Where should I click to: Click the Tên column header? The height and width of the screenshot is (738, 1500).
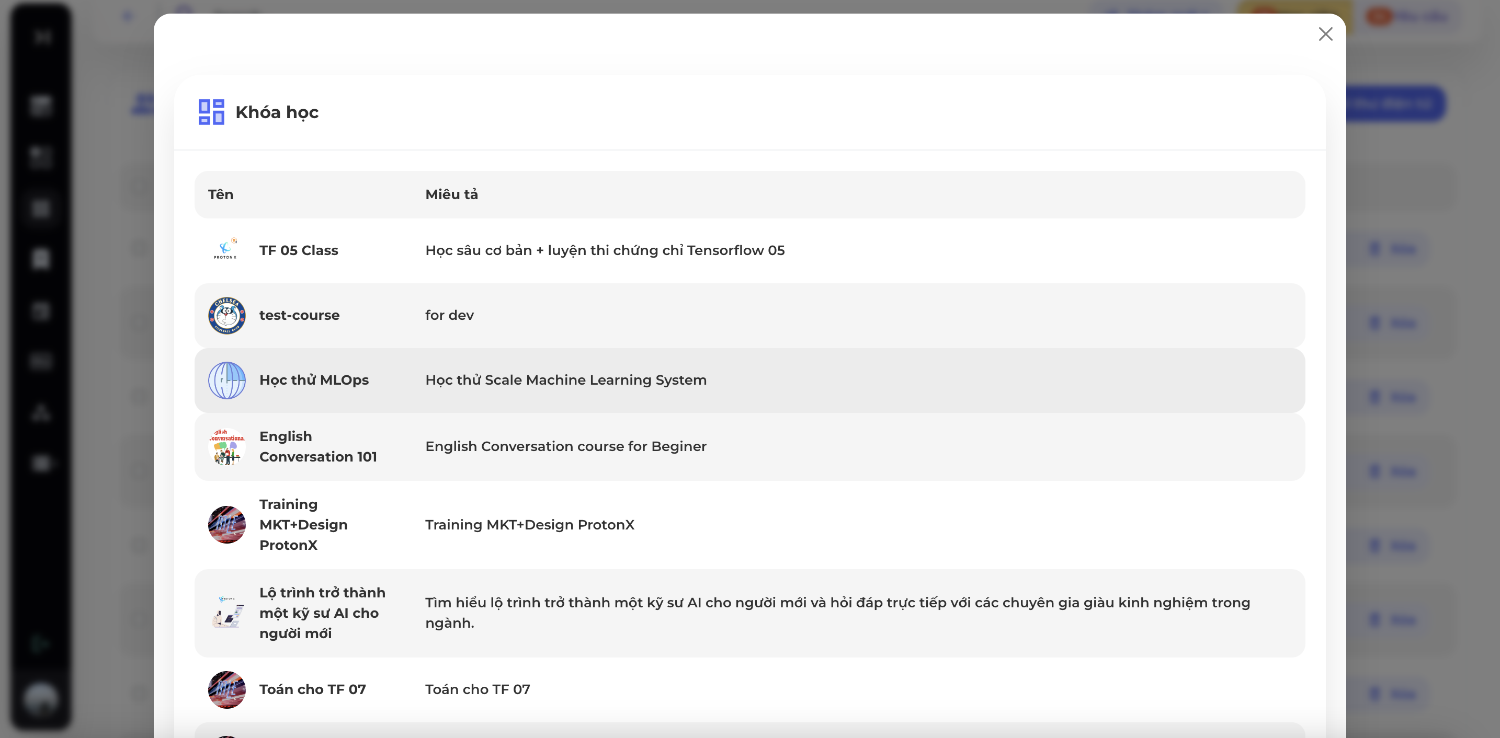[221, 194]
